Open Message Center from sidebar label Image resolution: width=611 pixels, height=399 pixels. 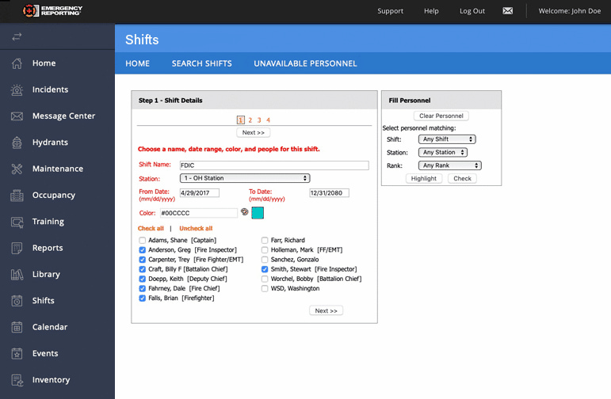(64, 116)
